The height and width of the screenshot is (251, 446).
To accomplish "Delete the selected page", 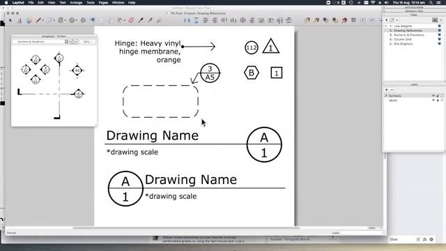I will click(x=397, y=20).
